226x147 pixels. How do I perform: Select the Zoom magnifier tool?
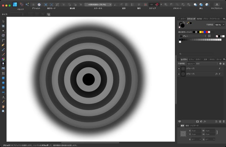point(3,111)
